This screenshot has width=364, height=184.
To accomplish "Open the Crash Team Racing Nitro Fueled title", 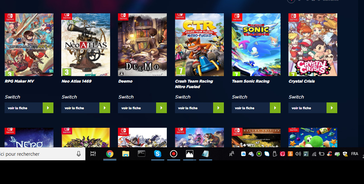I will coord(194,84).
